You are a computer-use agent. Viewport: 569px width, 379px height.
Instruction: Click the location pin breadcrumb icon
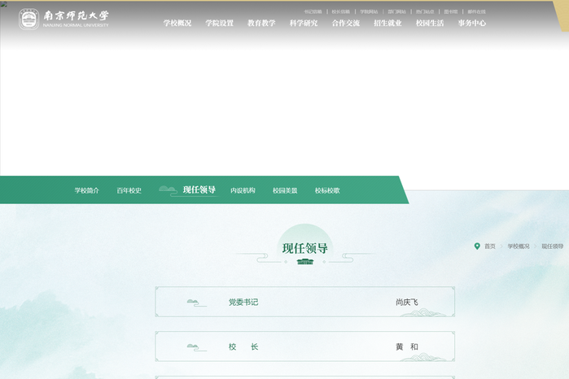click(477, 246)
